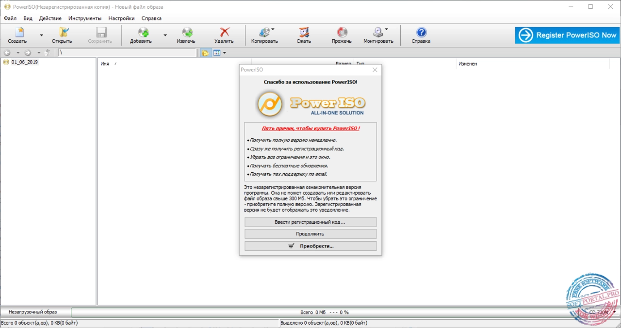
Task: Select the 01_06_2019 tree item
Action: click(x=24, y=62)
